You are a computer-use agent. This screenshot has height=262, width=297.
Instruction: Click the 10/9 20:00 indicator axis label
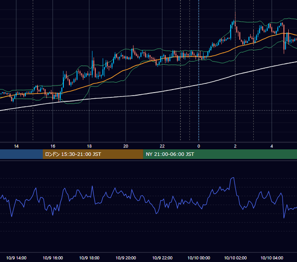click(x=126, y=258)
